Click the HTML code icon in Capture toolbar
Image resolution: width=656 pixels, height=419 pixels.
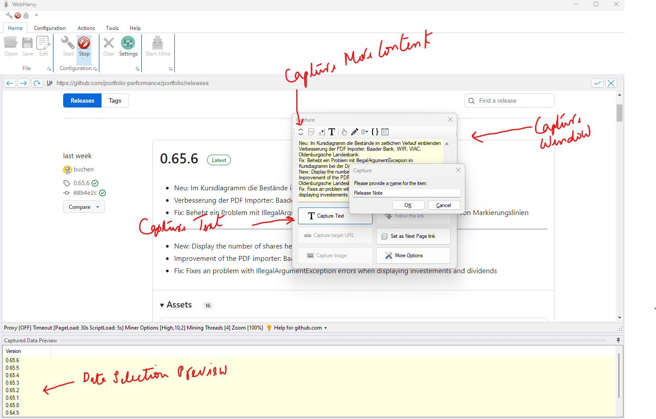point(311,132)
